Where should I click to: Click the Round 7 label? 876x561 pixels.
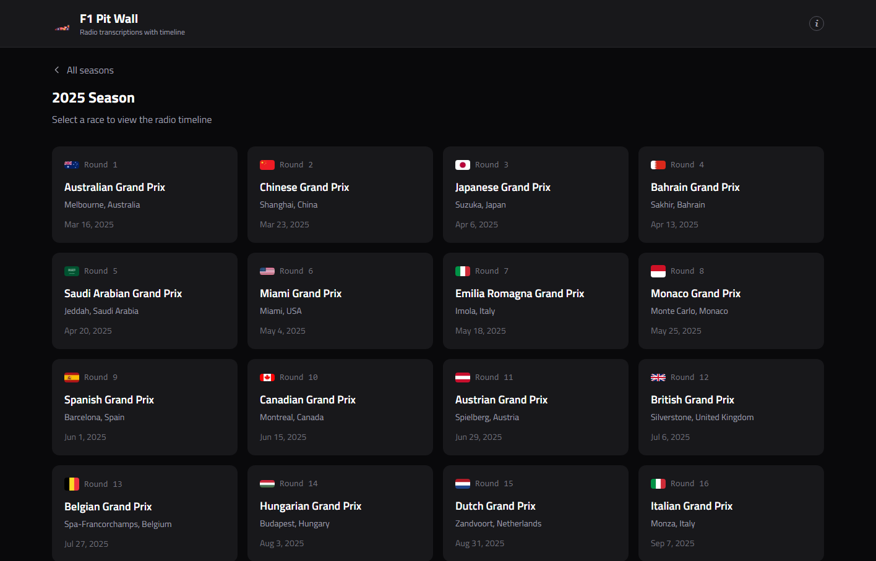(492, 271)
